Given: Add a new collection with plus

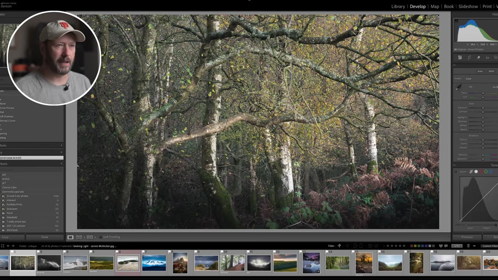Looking at the screenshot, I should pos(61,164).
